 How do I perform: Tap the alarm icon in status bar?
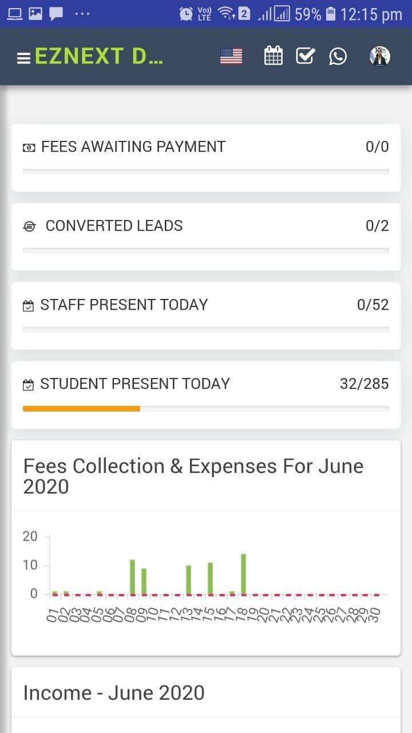186,14
